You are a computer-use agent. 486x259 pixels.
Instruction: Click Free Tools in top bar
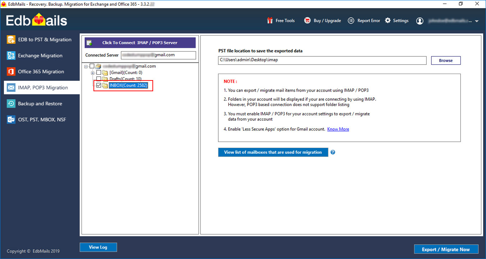pos(285,20)
